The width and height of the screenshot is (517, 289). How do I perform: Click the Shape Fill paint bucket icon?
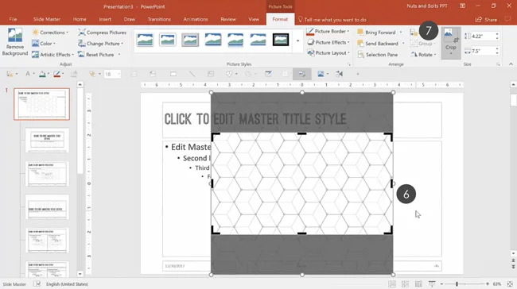pos(42,74)
